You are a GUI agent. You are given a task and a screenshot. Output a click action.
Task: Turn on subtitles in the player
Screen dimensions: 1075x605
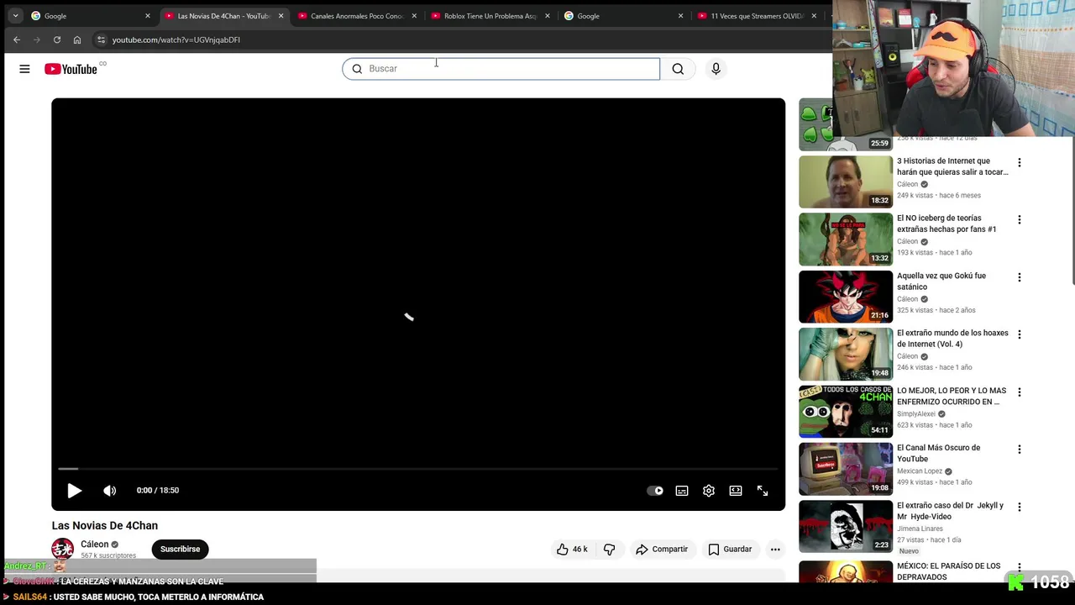click(x=682, y=491)
